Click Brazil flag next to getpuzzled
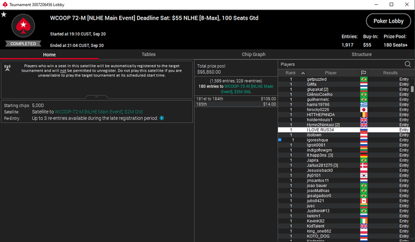The image size is (415, 242). [363, 79]
